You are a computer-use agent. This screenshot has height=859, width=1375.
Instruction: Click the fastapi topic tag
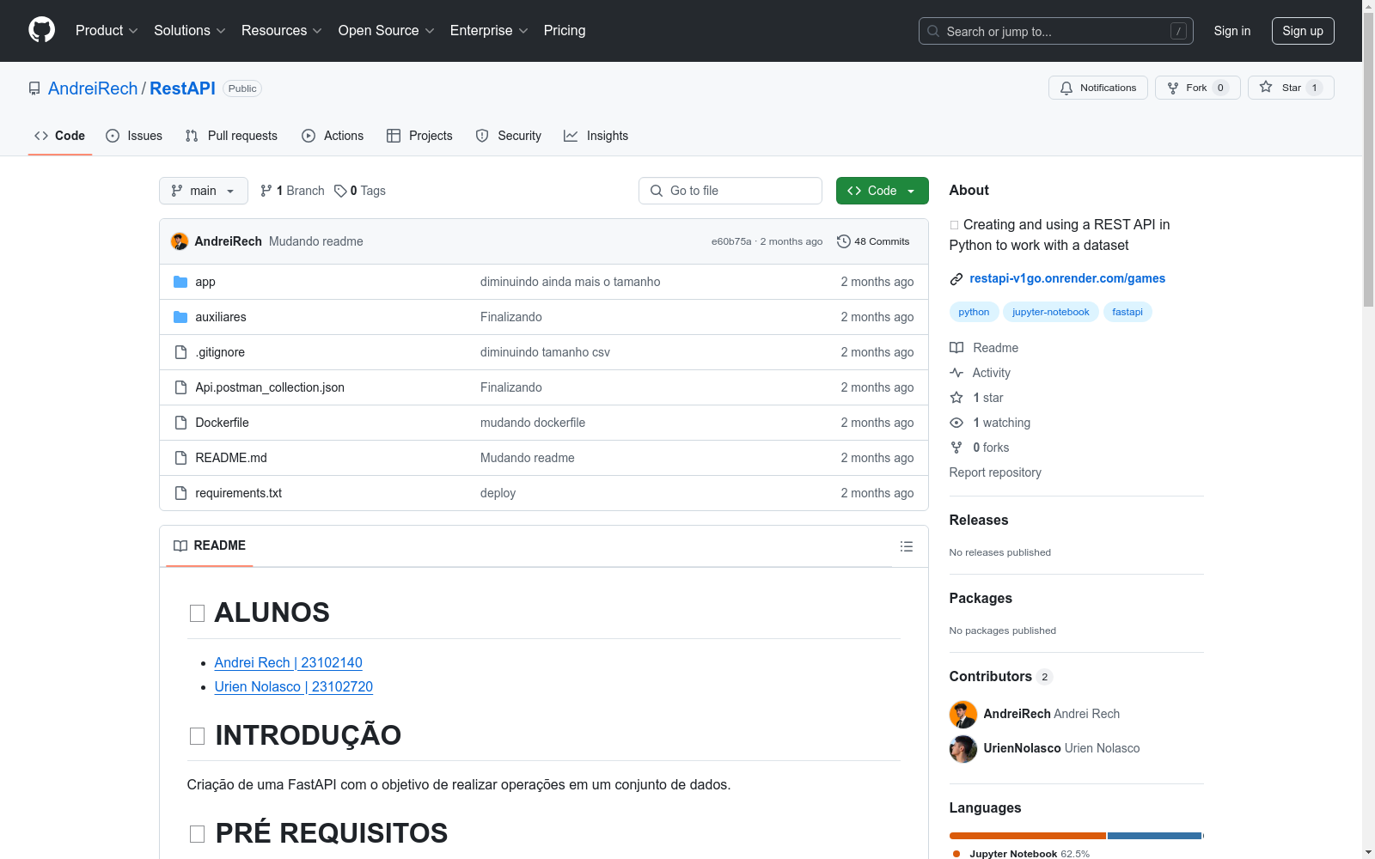tap(1127, 312)
